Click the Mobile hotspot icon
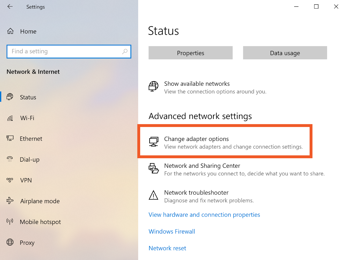Viewport: 344px width, 260px height. (x=10, y=222)
